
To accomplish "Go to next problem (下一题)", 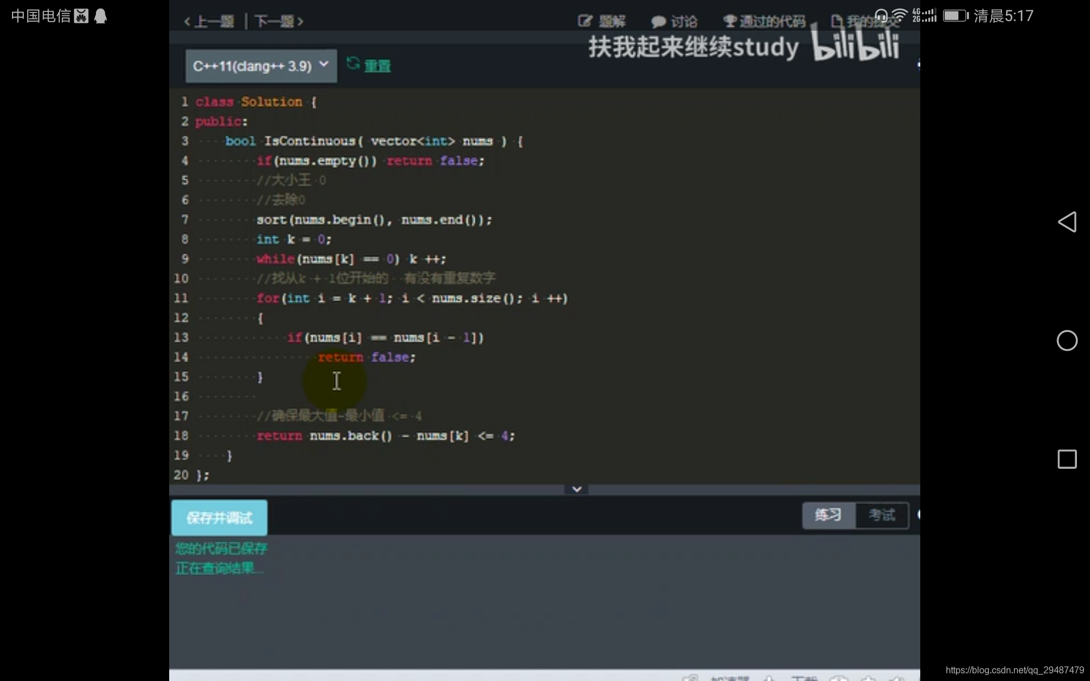I will pyautogui.click(x=274, y=22).
